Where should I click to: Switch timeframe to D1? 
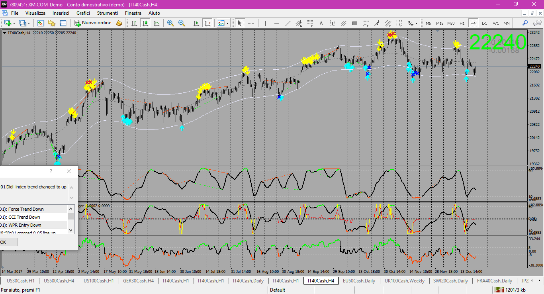click(484, 23)
